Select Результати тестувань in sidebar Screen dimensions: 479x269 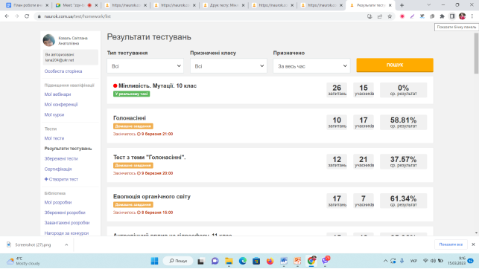[68, 149]
